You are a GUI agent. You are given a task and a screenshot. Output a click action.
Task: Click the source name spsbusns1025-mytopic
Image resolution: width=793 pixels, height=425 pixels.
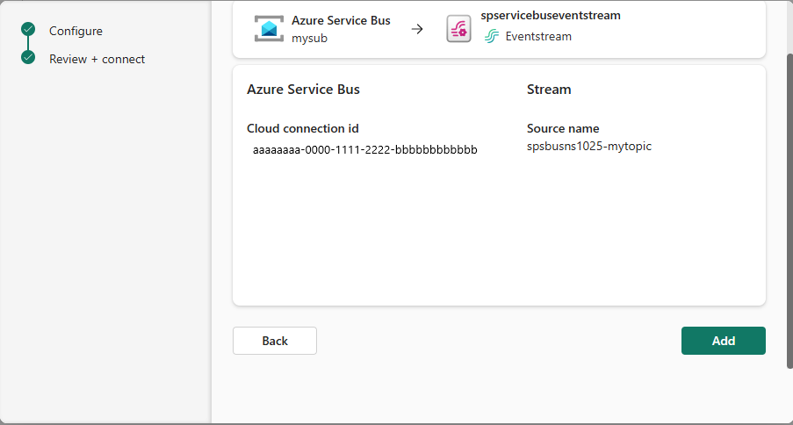coord(588,146)
